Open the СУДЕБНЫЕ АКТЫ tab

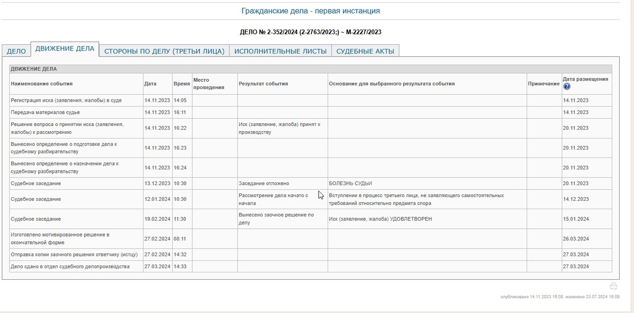(366, 51)
